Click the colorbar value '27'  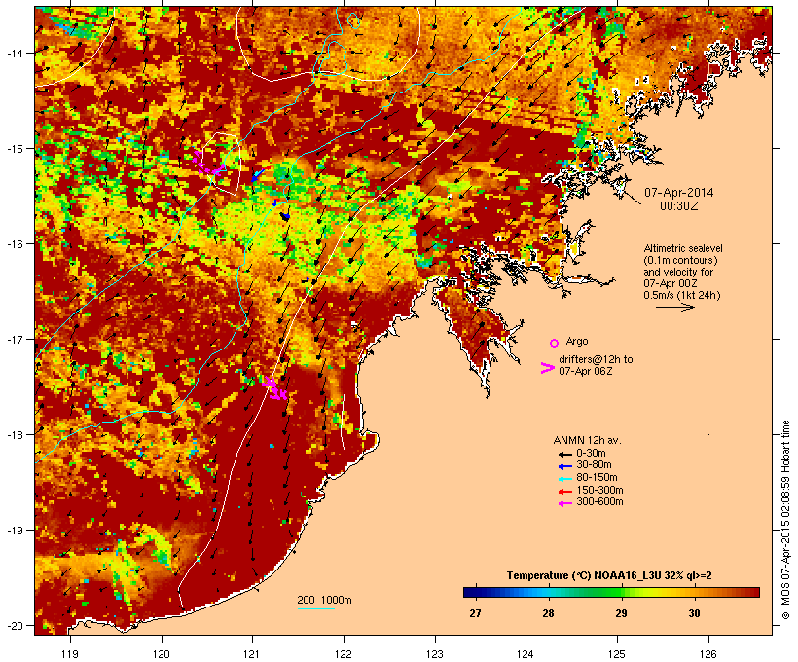point(475,613)
